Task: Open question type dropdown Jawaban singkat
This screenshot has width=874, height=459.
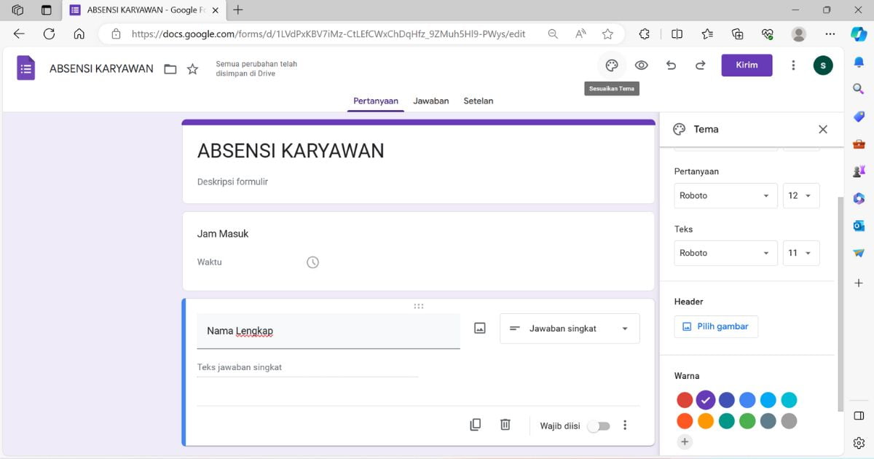Action: tap(570, 329)
